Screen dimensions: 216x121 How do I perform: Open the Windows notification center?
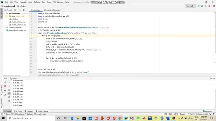coord(211,118)
